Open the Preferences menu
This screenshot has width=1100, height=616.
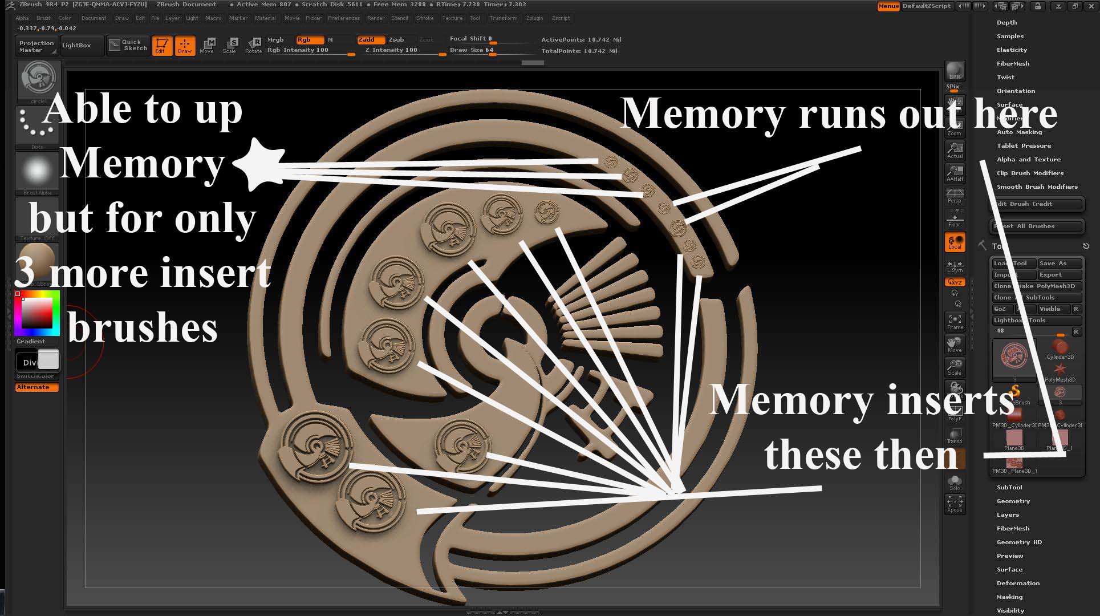click(344, 18)
